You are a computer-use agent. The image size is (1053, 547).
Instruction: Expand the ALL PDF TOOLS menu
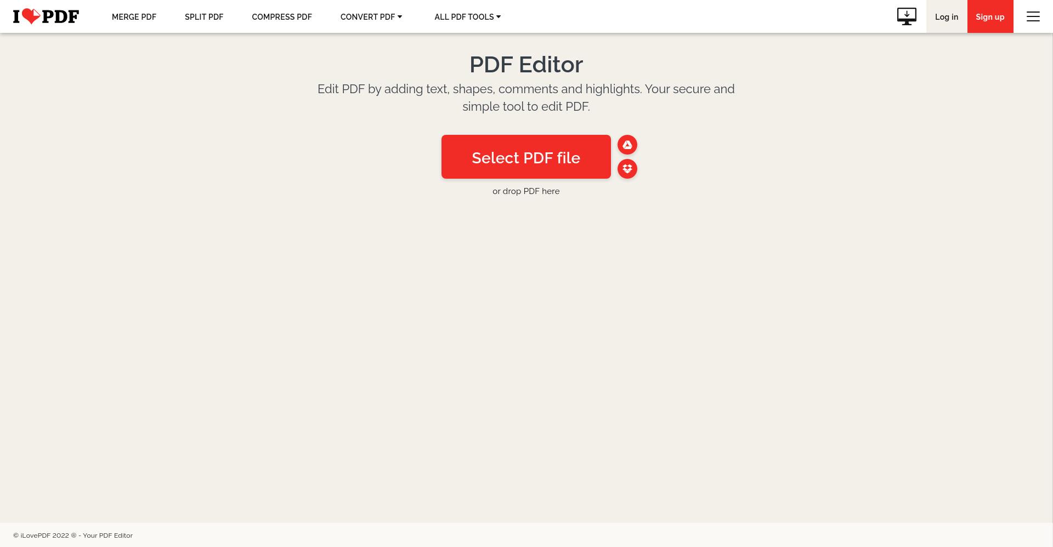tap(468, 17)
